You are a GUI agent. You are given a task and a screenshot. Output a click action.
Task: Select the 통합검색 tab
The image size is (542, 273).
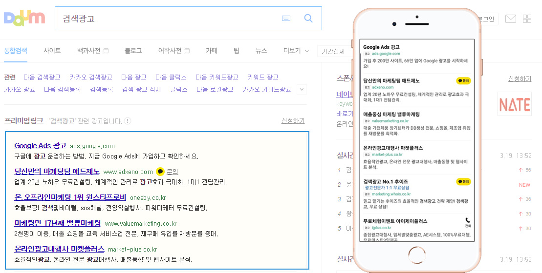click(x=16, y=51)
